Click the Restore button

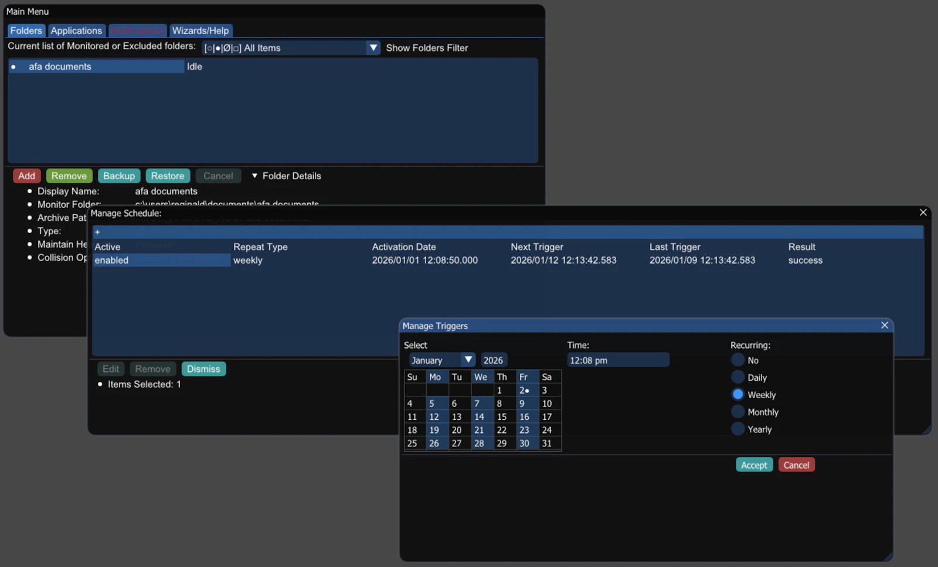coord(168,176)
